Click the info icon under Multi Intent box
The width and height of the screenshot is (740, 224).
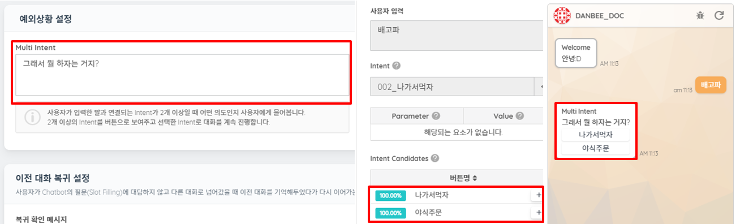point(33,118)
